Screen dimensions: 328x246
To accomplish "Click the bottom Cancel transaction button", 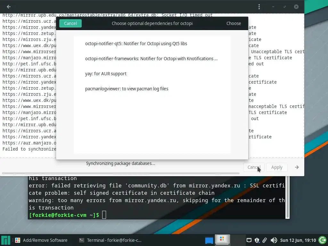I will pyautogui.click(x=254, y=167).
